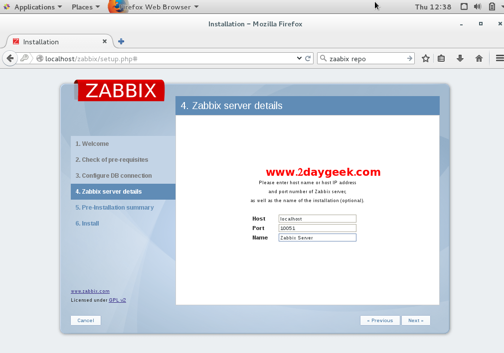Click the browser back arrow button
This screenshot has height=353, width=504.
pyautogui.click(x=10, y=58)
